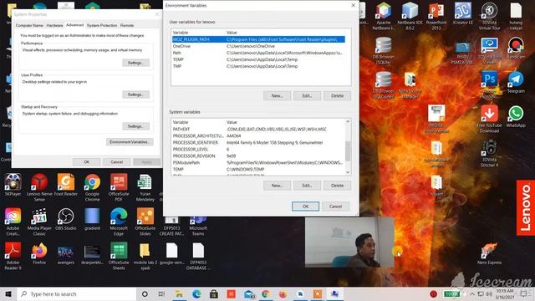Select the TMP user variable
This screenshot has height=301, width=535.
pos(258,66)
